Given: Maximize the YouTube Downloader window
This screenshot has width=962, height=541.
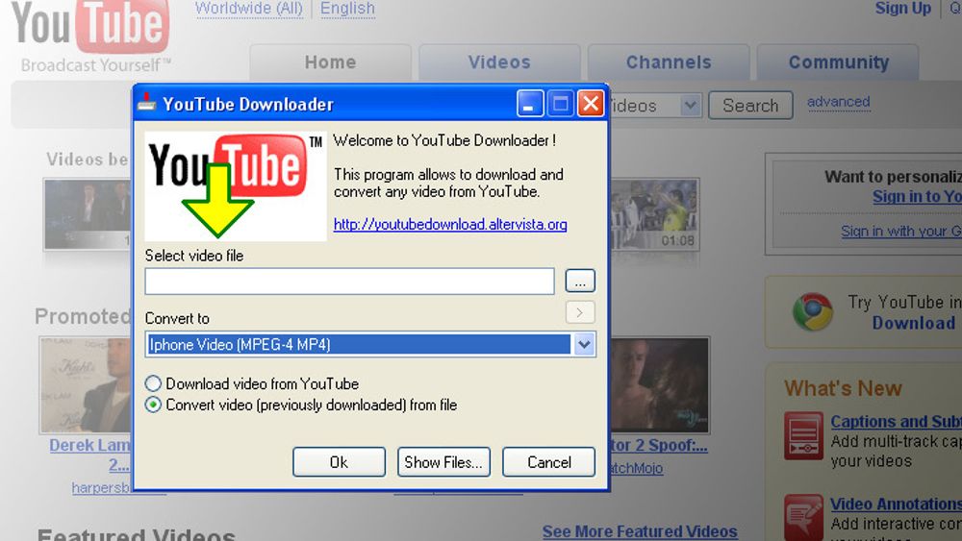Looking at the screenshot, I should [560, 104].
